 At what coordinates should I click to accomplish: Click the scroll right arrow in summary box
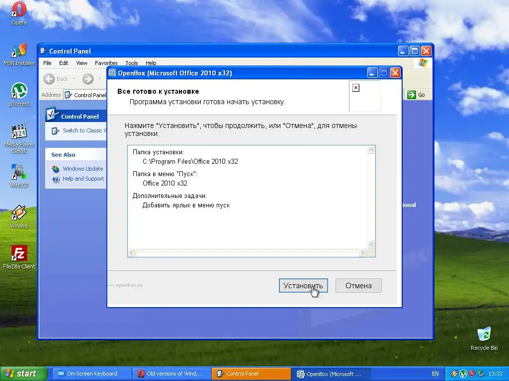click(362, 253)
